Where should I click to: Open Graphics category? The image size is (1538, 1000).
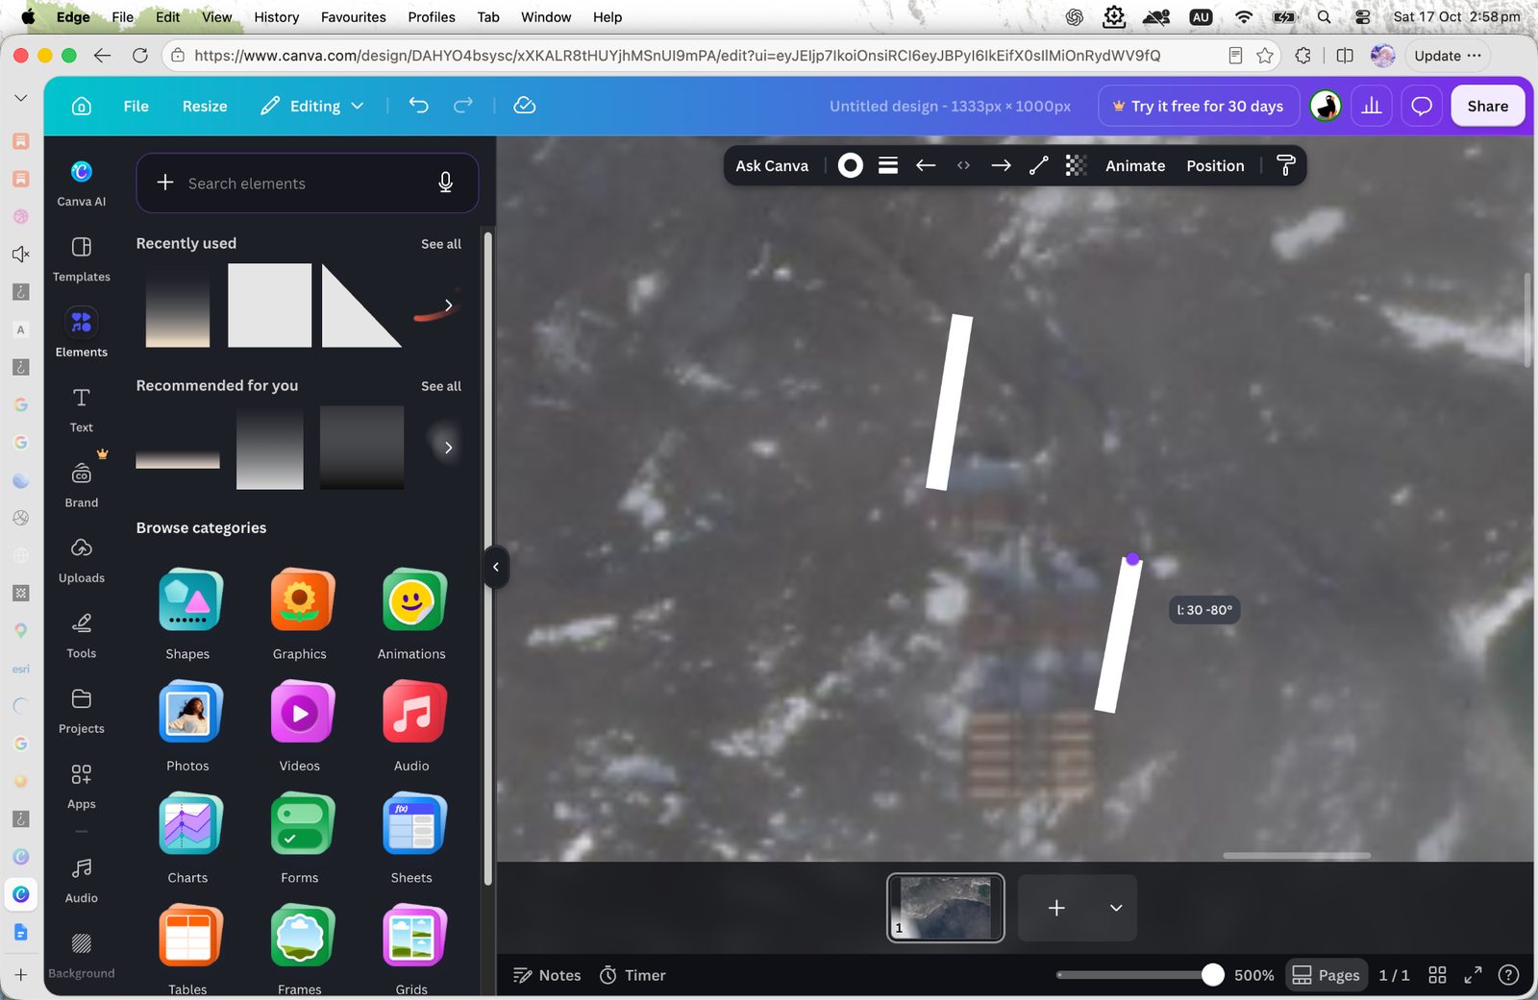point(300,615)
